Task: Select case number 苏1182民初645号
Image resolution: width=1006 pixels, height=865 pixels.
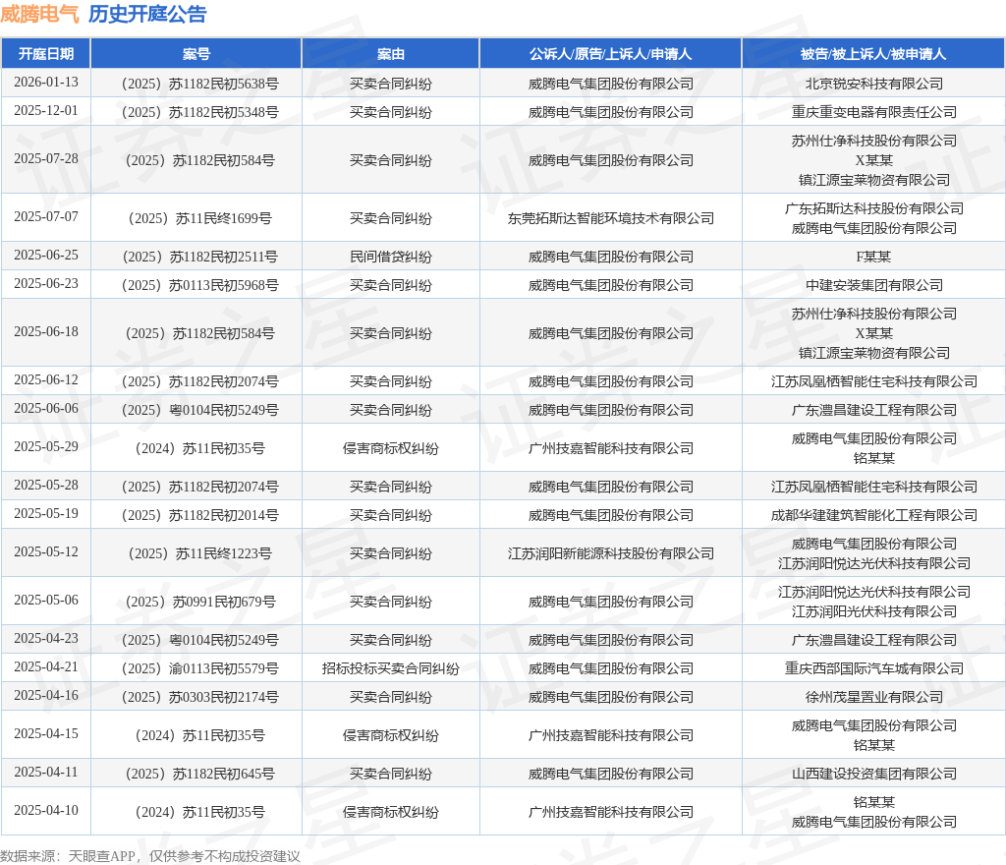Action: (x=200, y=774)
